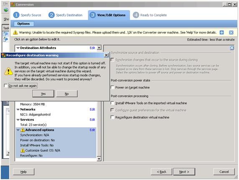Viewport: 239px width, 180px height.
Task: Click Edit link for Advanced options
Action: point(93,130)
